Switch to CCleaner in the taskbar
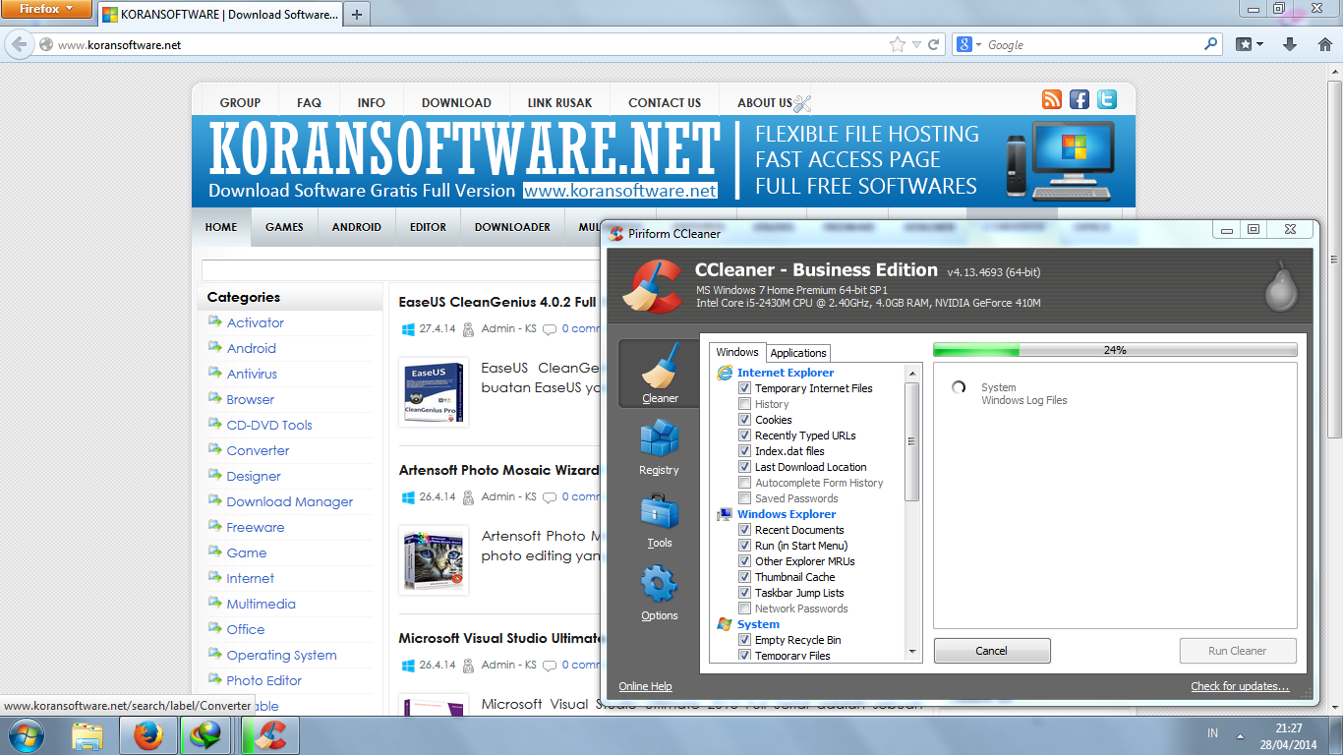The image size is (1343, 755). (x=270, y=735)
